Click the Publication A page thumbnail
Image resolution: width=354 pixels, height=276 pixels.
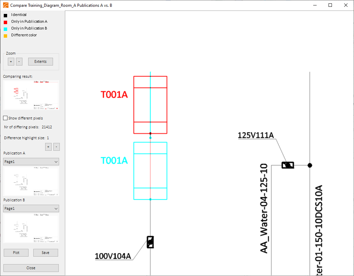tap(31, 181)
